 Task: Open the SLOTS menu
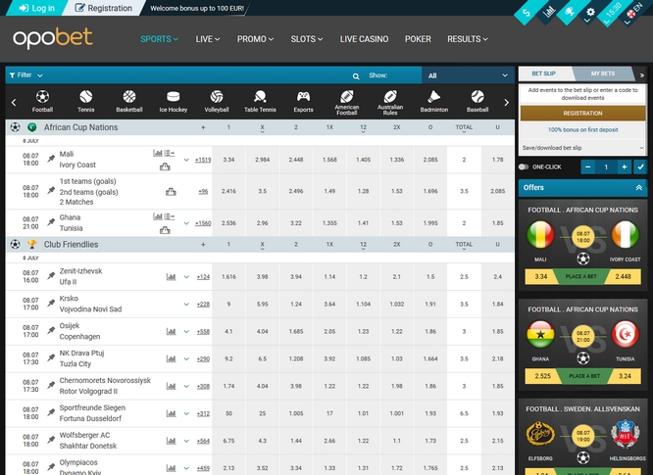tap(307, 39)
